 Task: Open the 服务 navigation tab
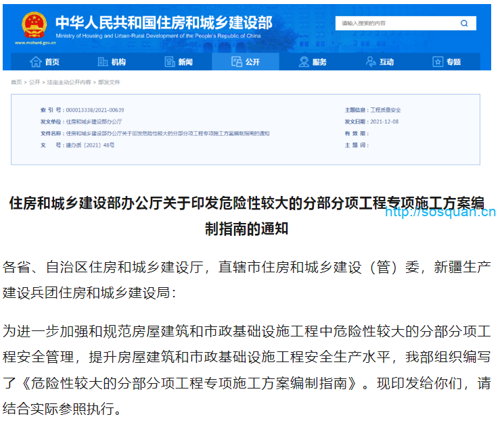tap(313, 61)
